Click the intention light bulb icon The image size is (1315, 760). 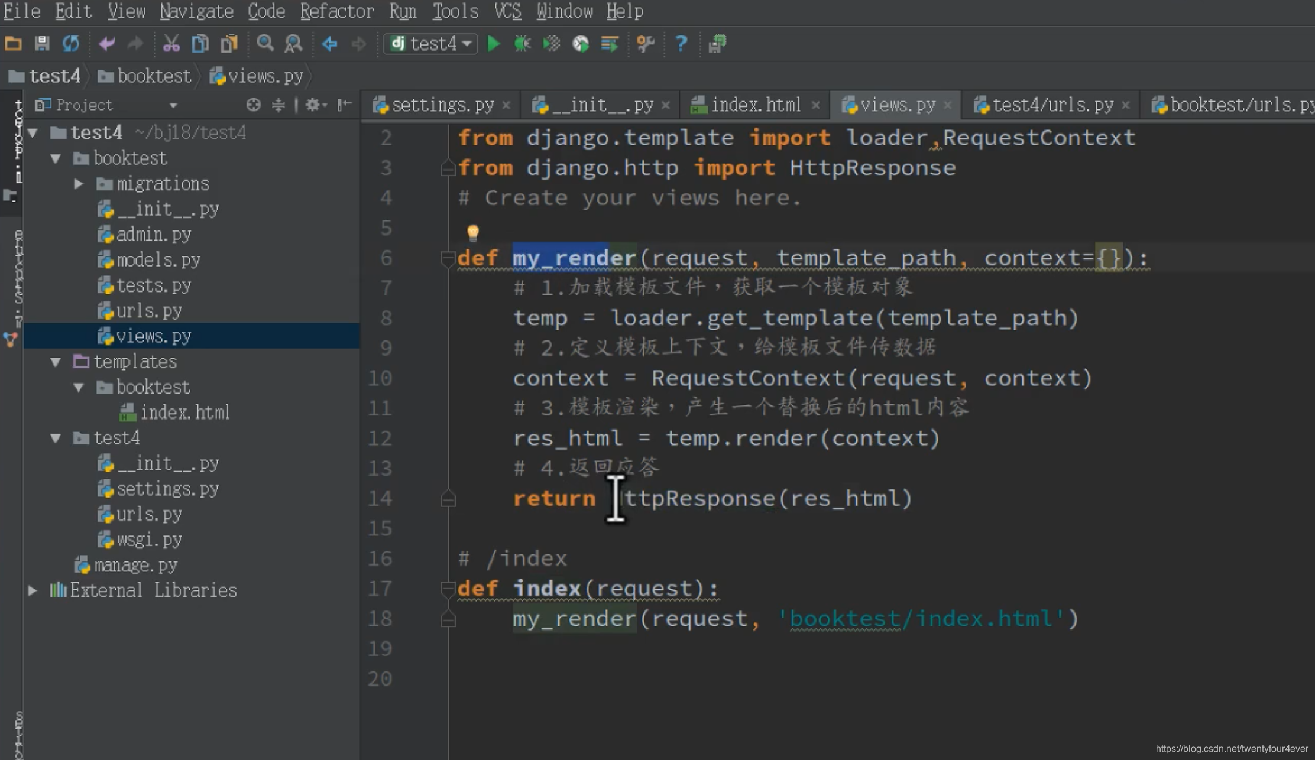point(473,232)
